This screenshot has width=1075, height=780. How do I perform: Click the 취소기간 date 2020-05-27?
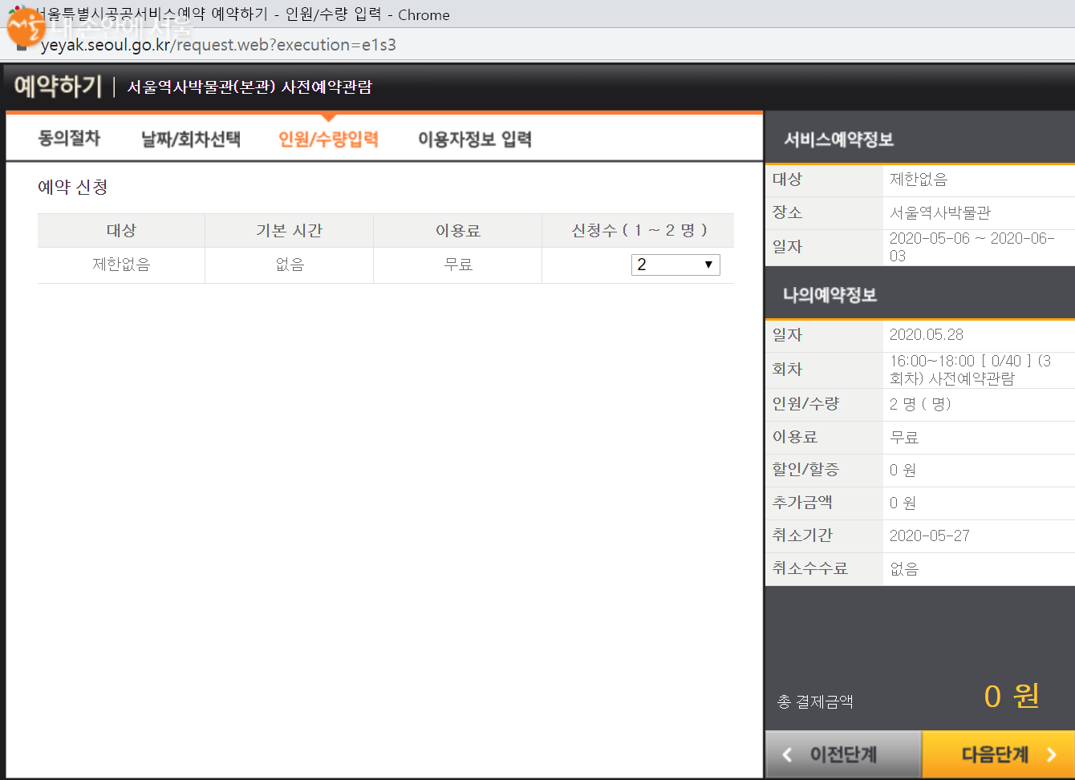(929, 535)
